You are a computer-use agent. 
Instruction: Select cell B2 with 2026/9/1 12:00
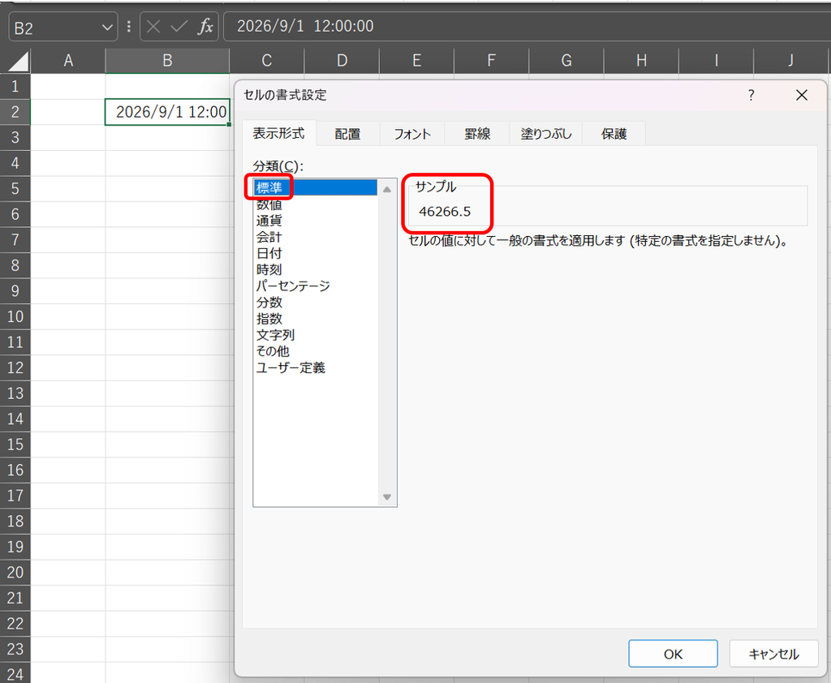(167, 112)
